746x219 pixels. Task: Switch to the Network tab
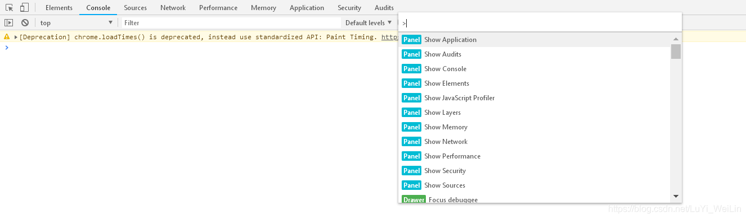coord(173,8)
